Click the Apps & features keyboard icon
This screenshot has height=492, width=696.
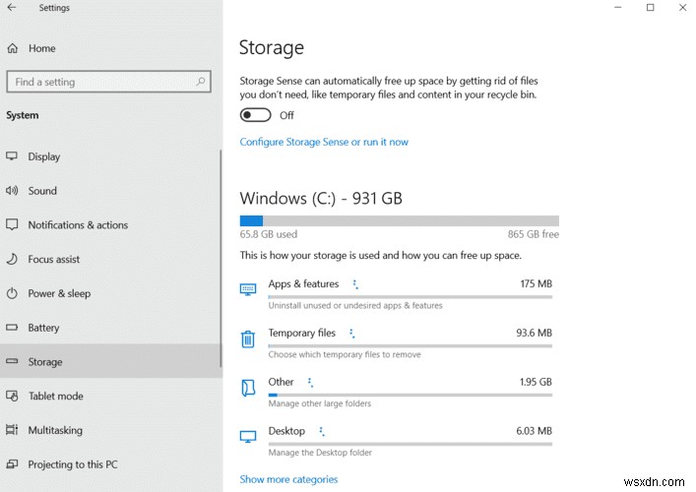(248, 289)
